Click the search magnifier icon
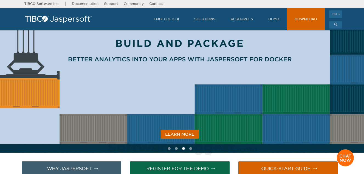This screenshot has width=364, height=174. 335,24
